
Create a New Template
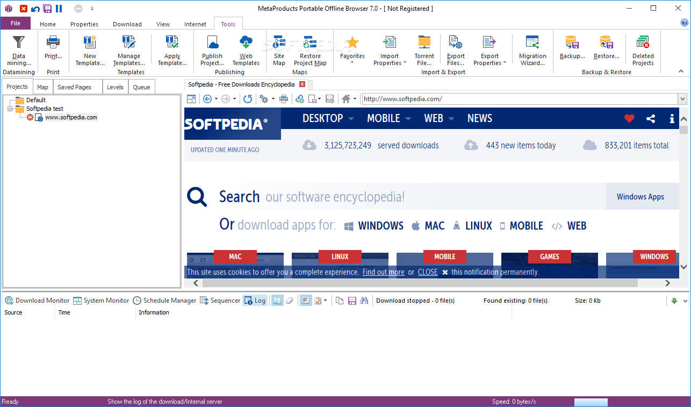[x=90, y=51]
